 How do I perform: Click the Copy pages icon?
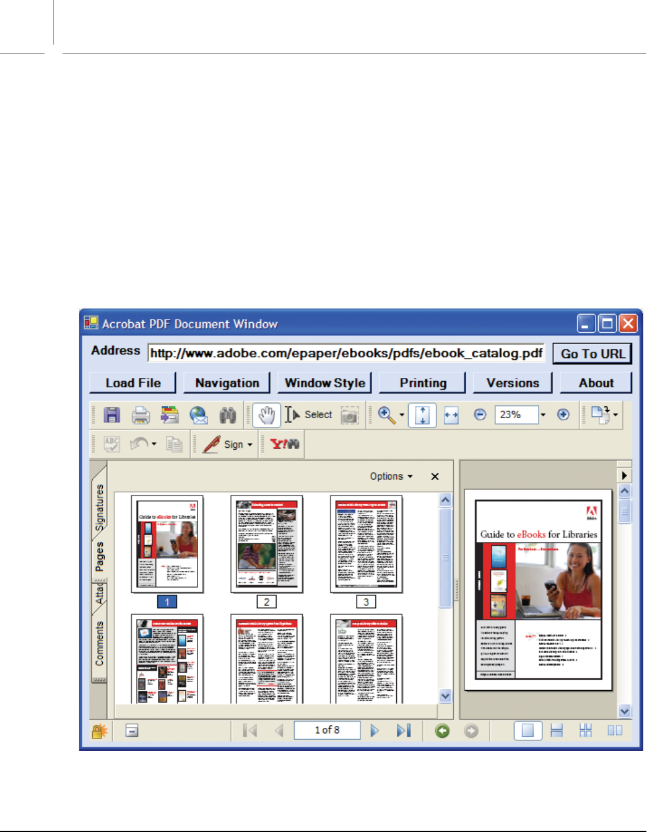tap(175, 444)
